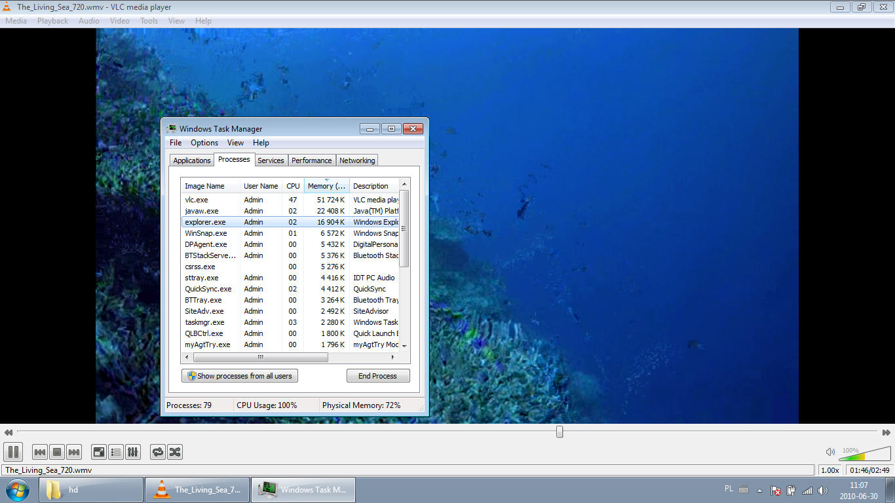Select the DPAgent.exe process row
The height and width of the screenshot is (503, 895).
290,244
